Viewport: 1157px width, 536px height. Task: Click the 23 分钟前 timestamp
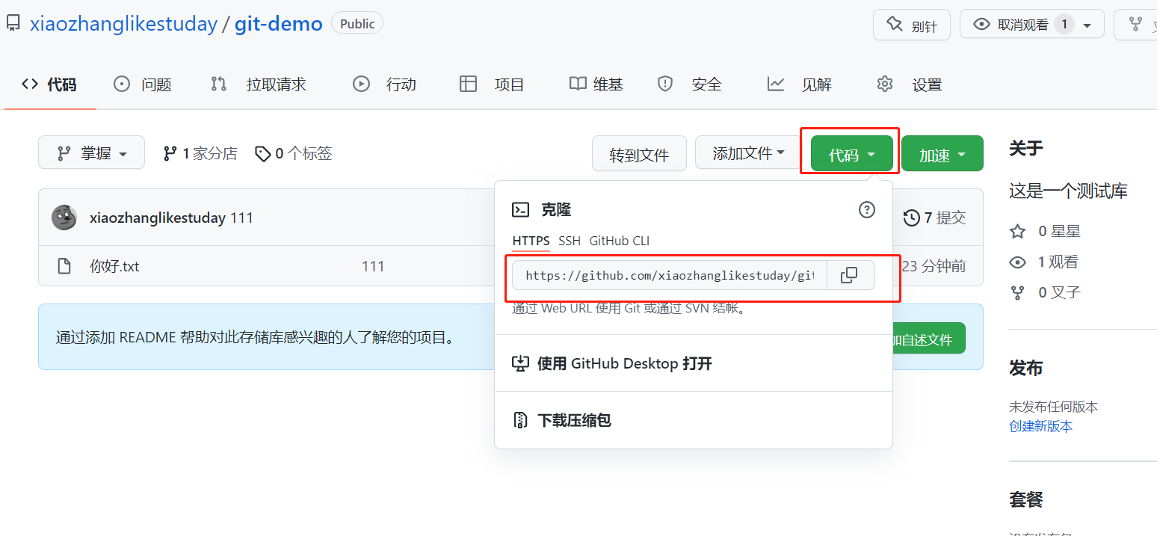(934, 266)
